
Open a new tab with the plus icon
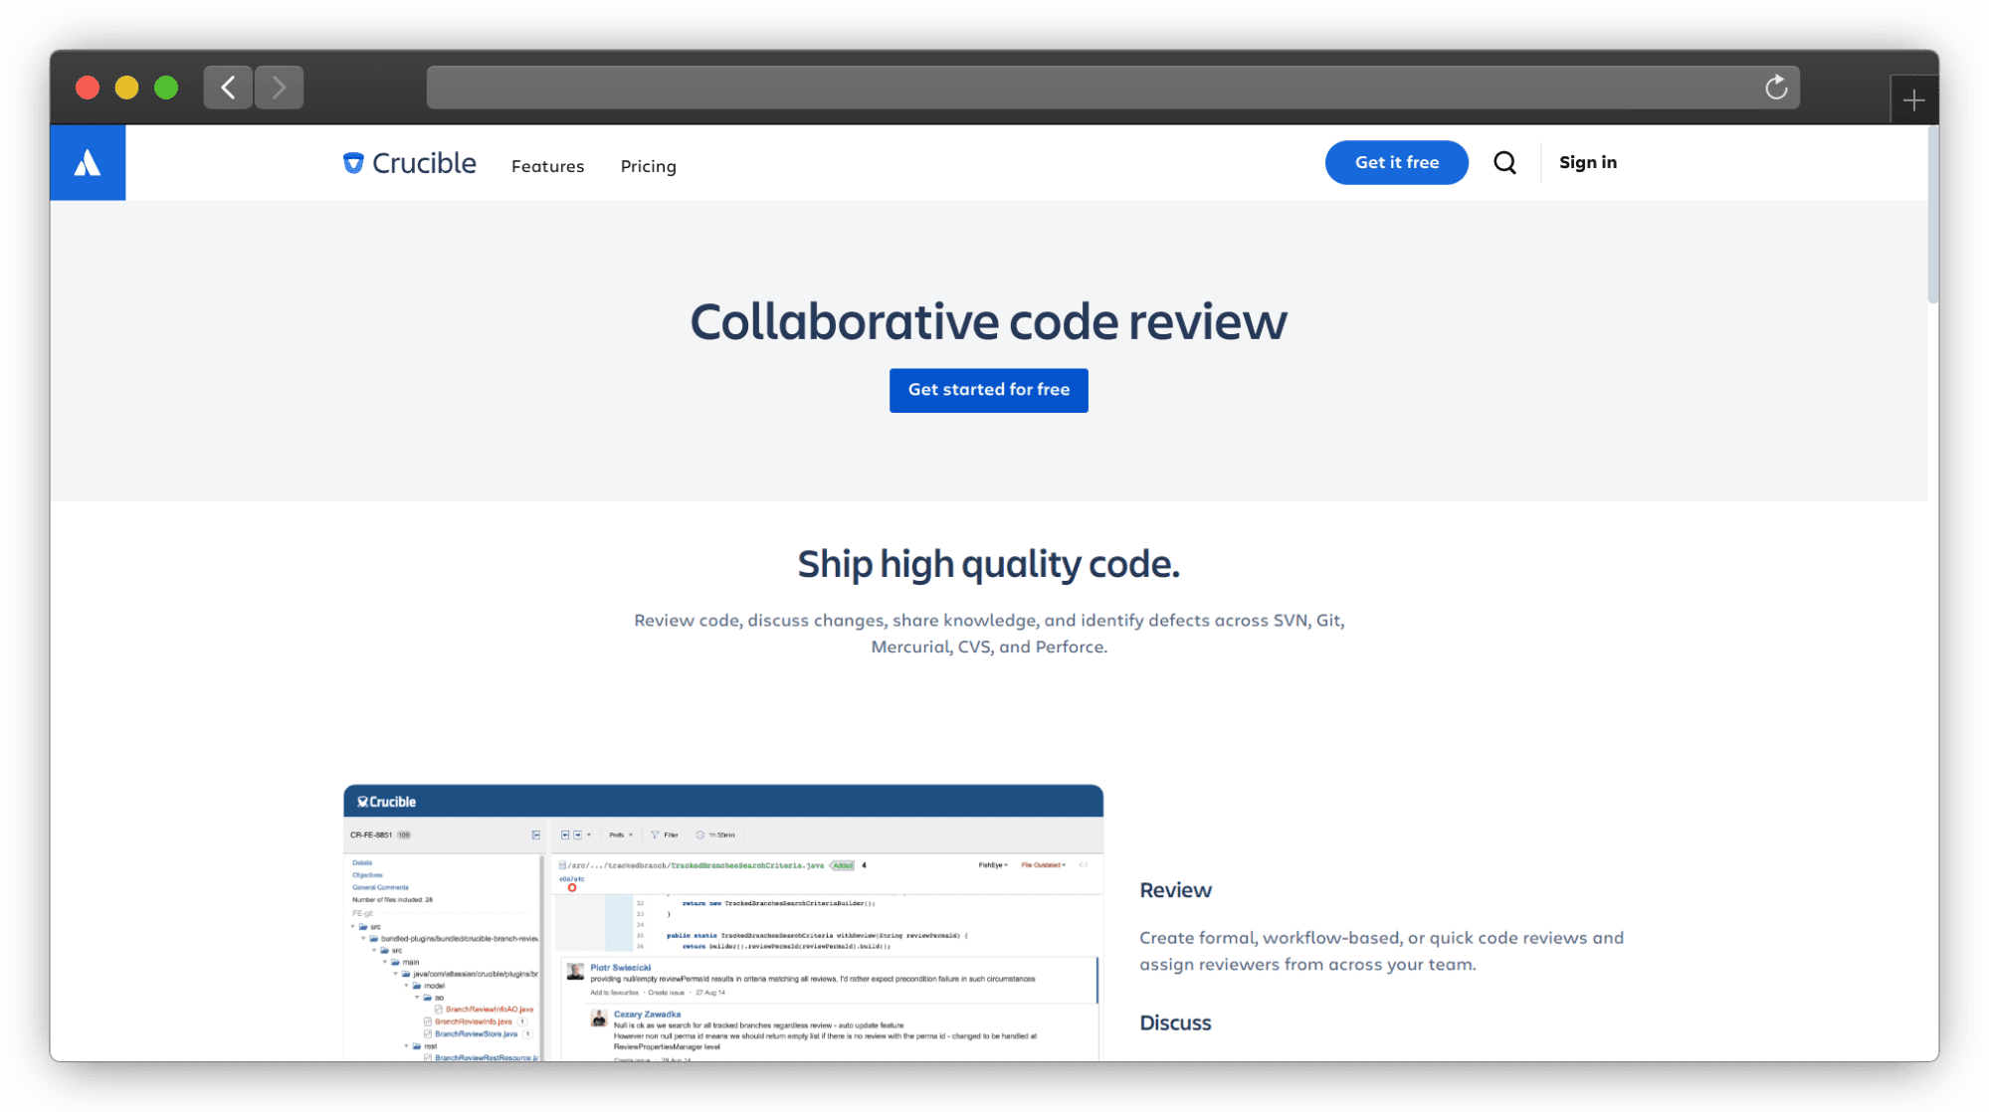tap(1913, 98)
